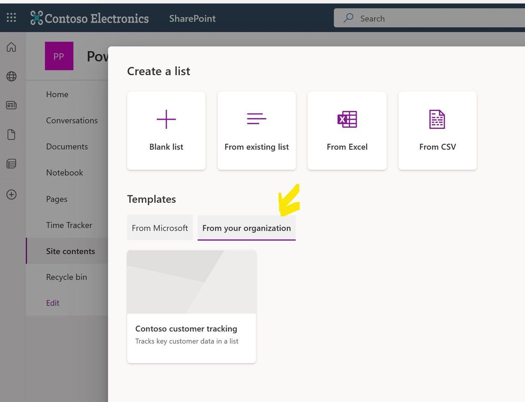The image size is (525, 402).
Task: Click the Edit navigation link
Action: point(53,303)
